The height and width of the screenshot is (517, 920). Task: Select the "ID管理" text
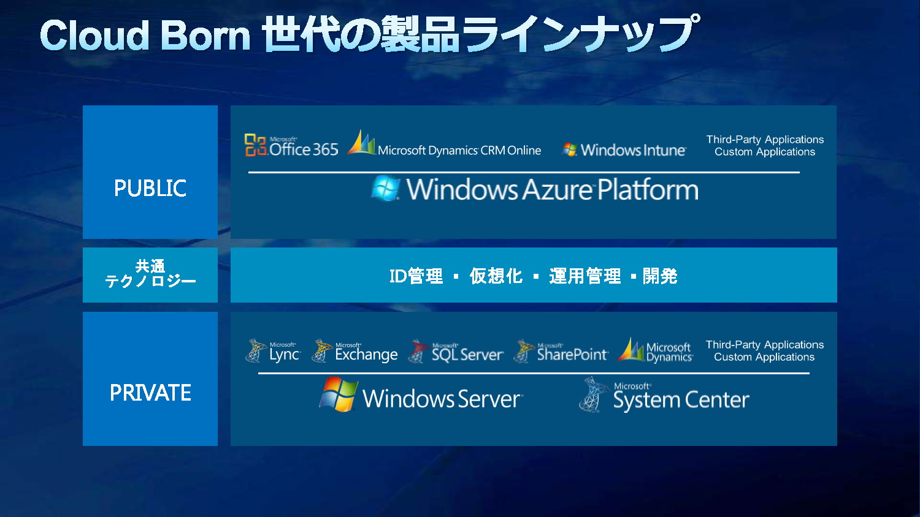point(416,276)
